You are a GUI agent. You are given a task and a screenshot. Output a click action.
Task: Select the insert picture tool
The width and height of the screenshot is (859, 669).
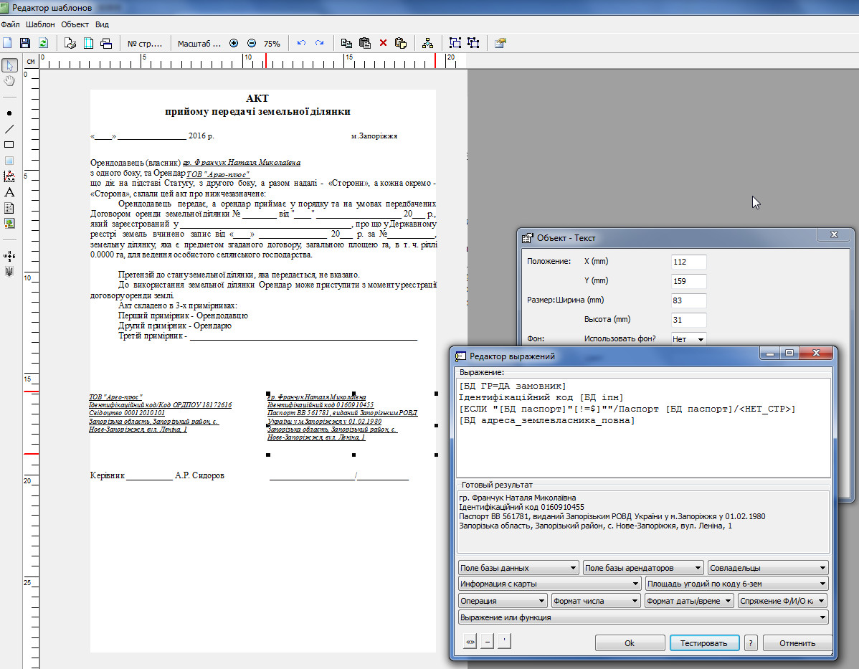[x=9, y=224]
